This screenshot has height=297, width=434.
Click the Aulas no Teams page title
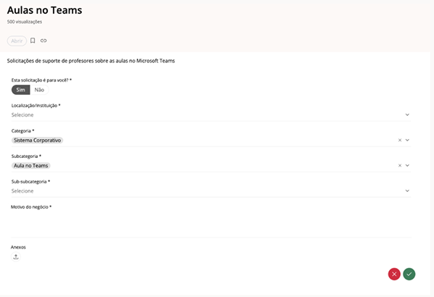(45, 10)
